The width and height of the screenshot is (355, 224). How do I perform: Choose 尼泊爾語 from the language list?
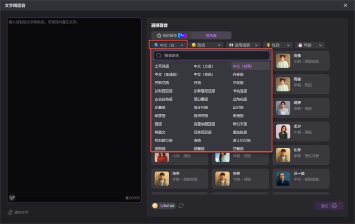click(x=200, y=99)
